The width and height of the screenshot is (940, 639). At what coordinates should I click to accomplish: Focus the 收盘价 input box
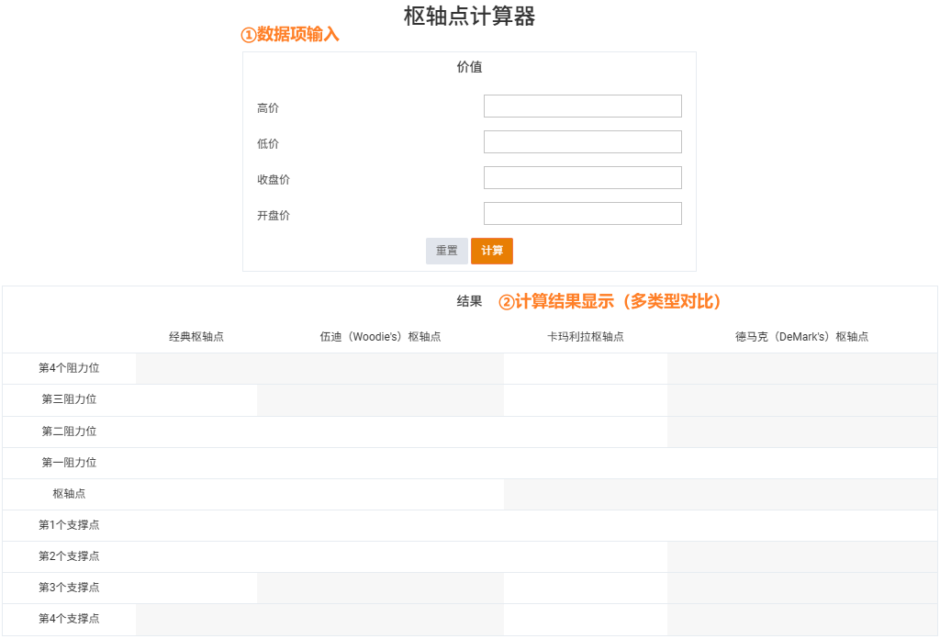(x=582, y=178)
